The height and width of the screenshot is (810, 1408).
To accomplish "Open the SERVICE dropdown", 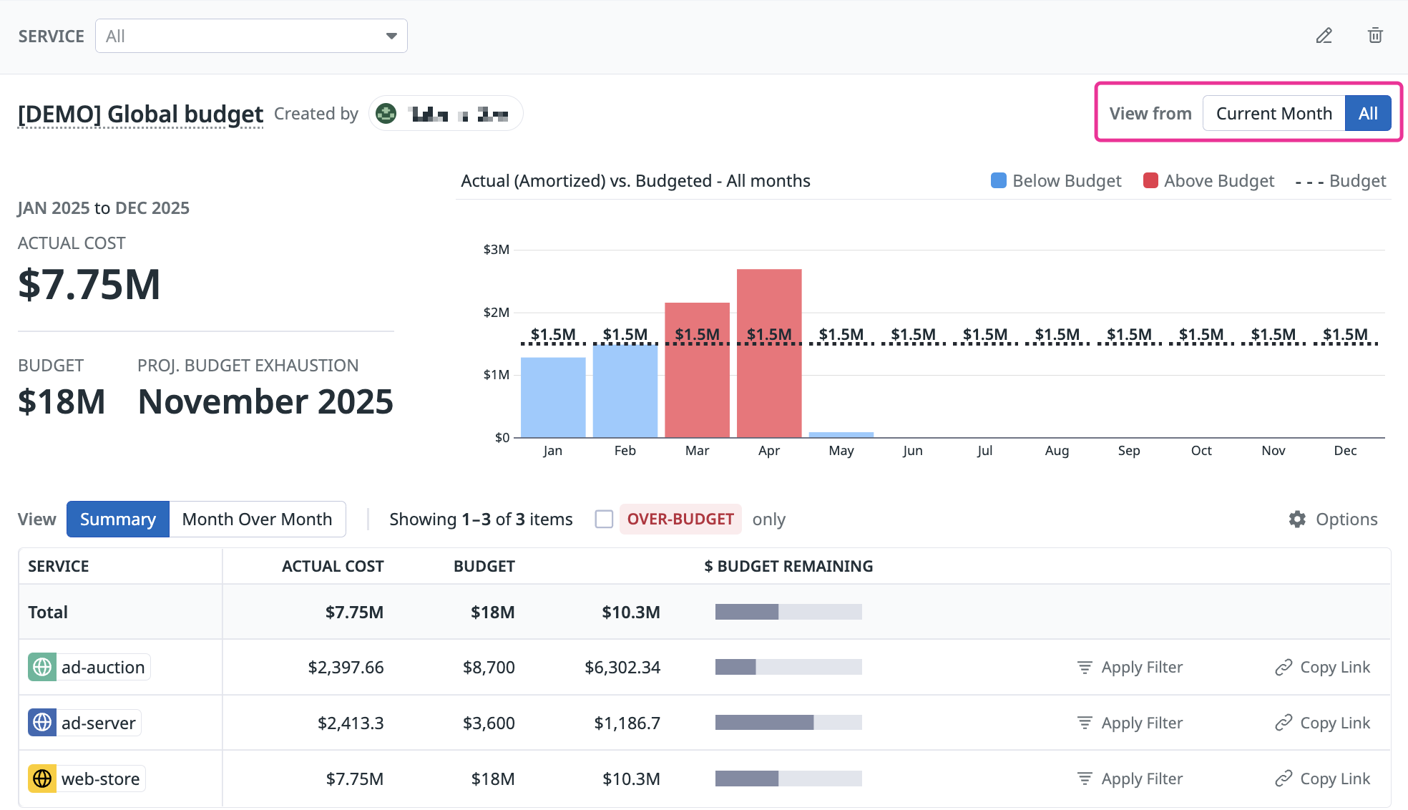I will coord(250,36).
